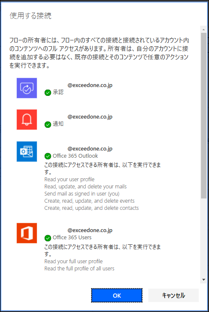Screen dimensions: 209x312
Task: Click the red Notifications bell icon
Action: click(x=27, y=119)
